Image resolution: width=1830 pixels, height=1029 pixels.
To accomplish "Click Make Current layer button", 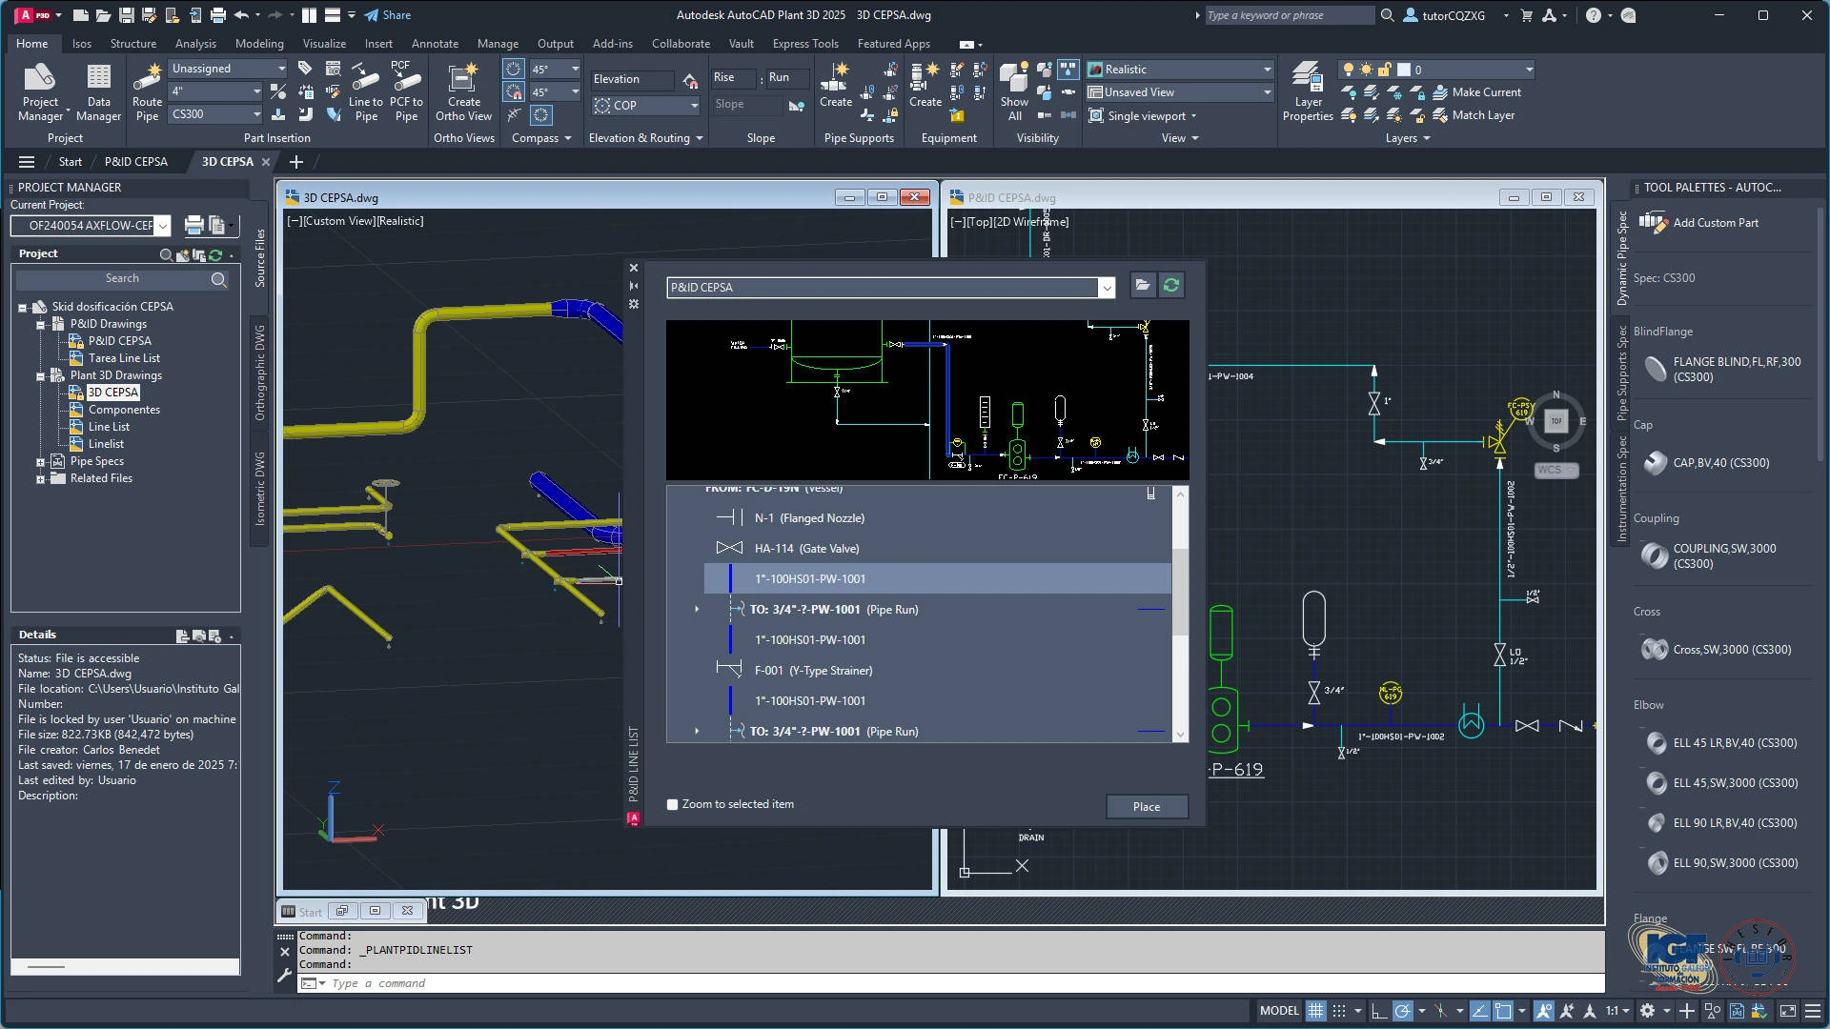I will [1476, 92].
